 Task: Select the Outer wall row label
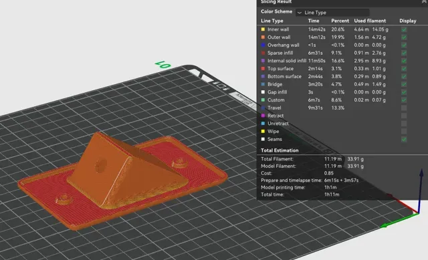click(x=279, y=37)
